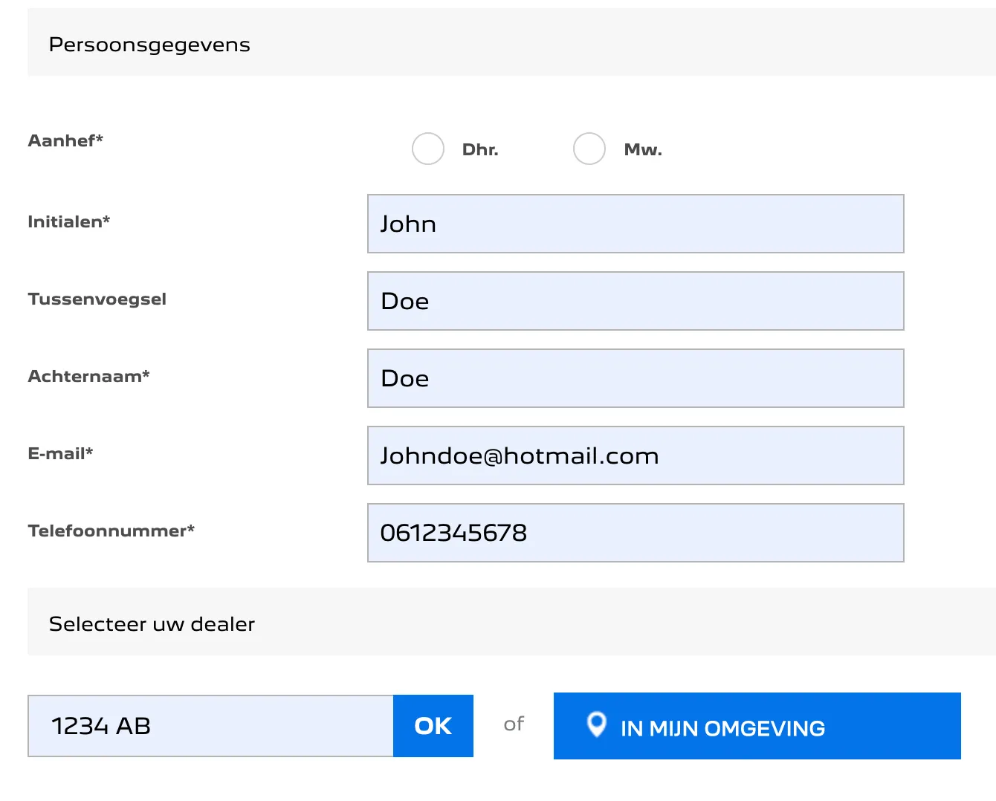Select the Dhr. radio button

[x=428, y=149]
